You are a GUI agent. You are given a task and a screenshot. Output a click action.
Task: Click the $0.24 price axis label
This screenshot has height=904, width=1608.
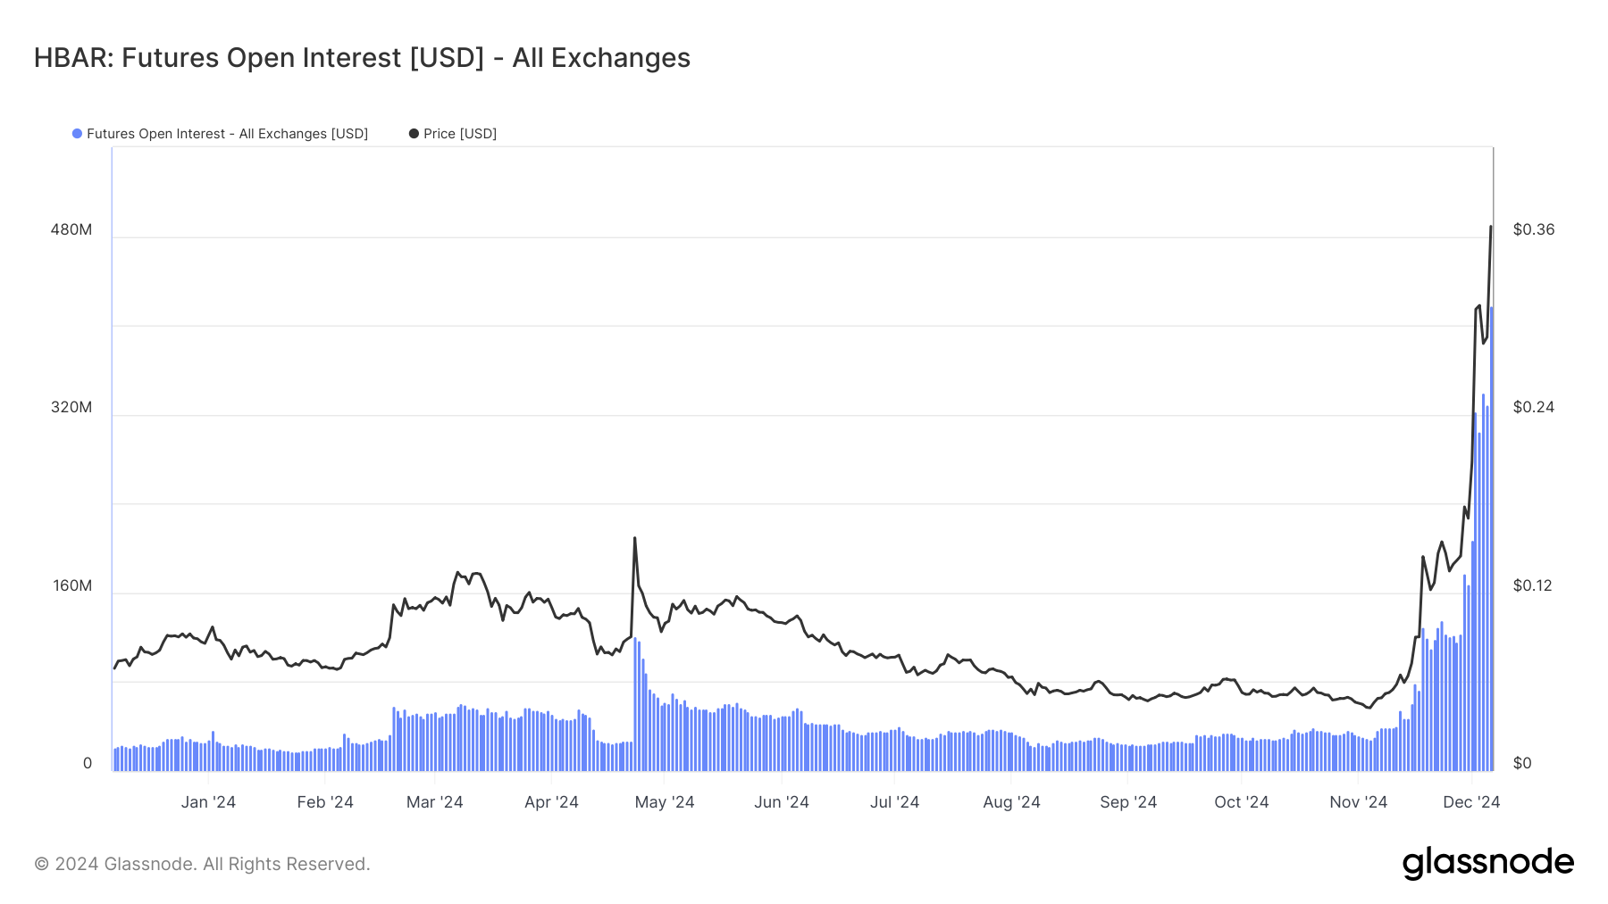(1534, 407)
